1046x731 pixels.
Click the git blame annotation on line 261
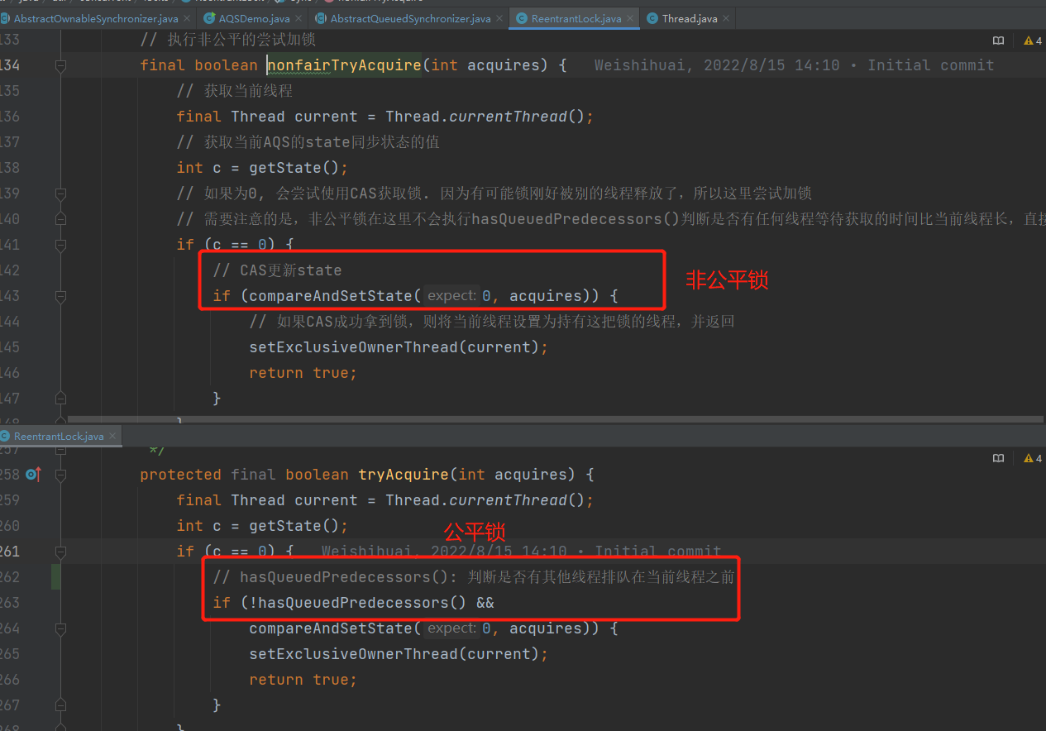(x=521, y=552)
